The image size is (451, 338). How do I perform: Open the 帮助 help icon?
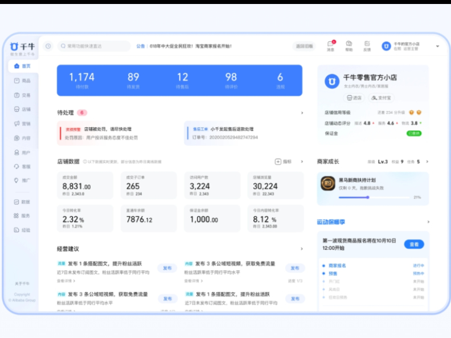tap(349, 46)
